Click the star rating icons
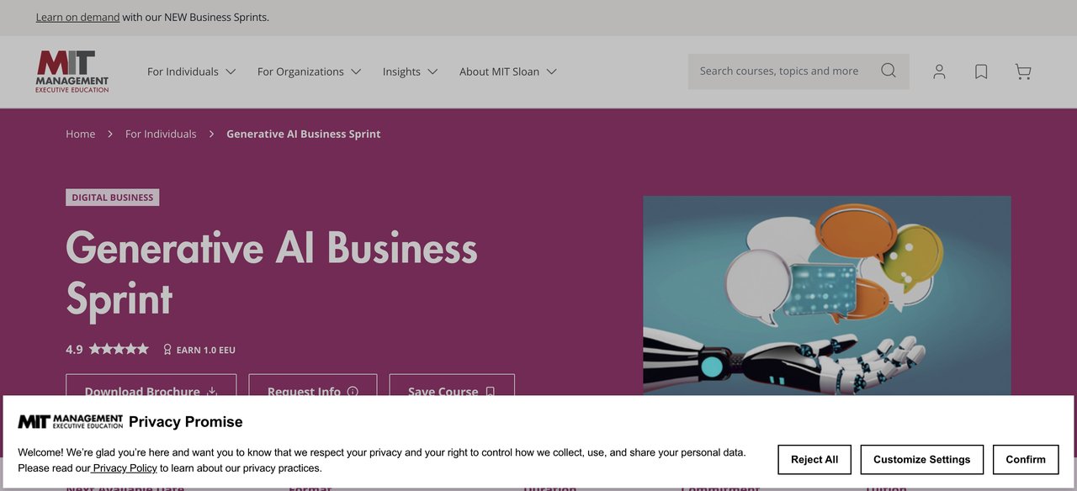 [119, 349]
